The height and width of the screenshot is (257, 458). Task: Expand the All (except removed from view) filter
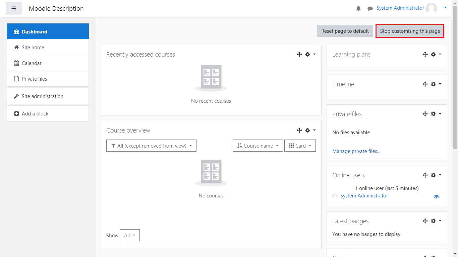coord(151,146)
